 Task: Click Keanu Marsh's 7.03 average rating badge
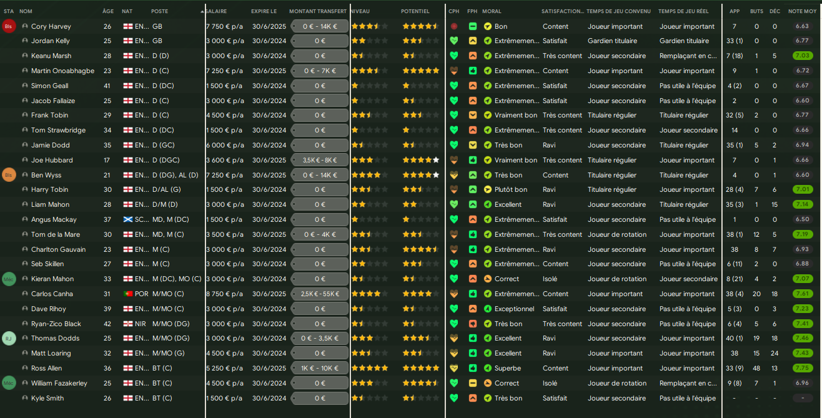click(x=803, y=56)
